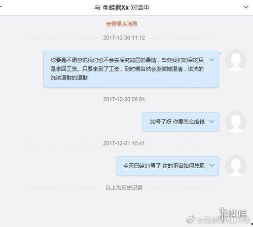
Task: Open the arrow menu on 今天已经31号了 message
Action: [x=211, y=165]
